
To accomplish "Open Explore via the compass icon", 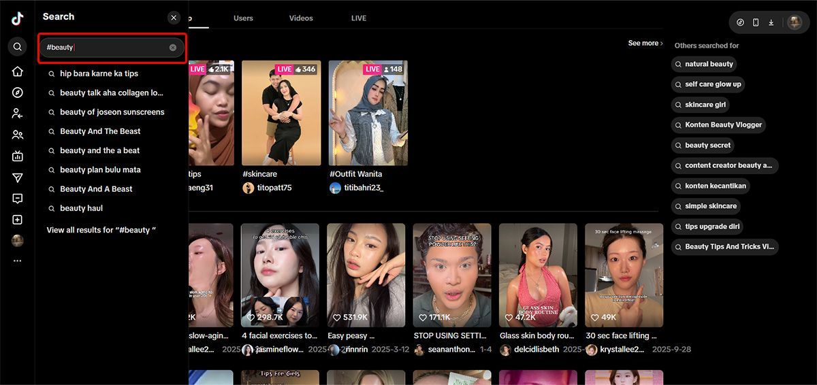I will pyautogui.click(x=18, y=93).
